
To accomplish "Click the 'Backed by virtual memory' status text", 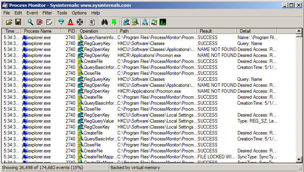I will [x=135, y=168].
